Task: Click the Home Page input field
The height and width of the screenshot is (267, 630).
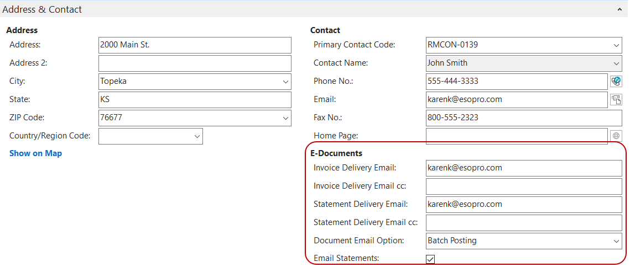Action: pyautogui.click(x=517, y=136)
